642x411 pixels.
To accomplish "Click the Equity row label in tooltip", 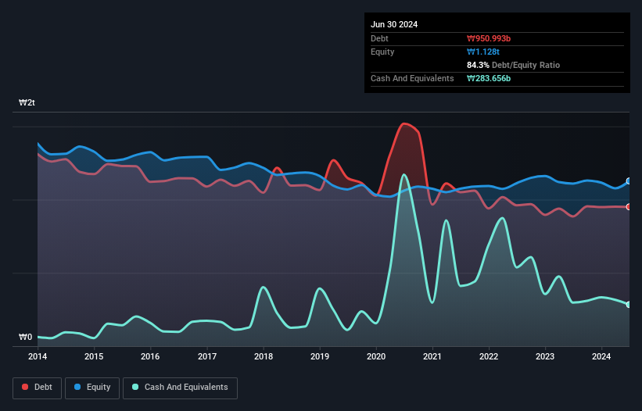I will pyautogui.click(x=382, y=52).
